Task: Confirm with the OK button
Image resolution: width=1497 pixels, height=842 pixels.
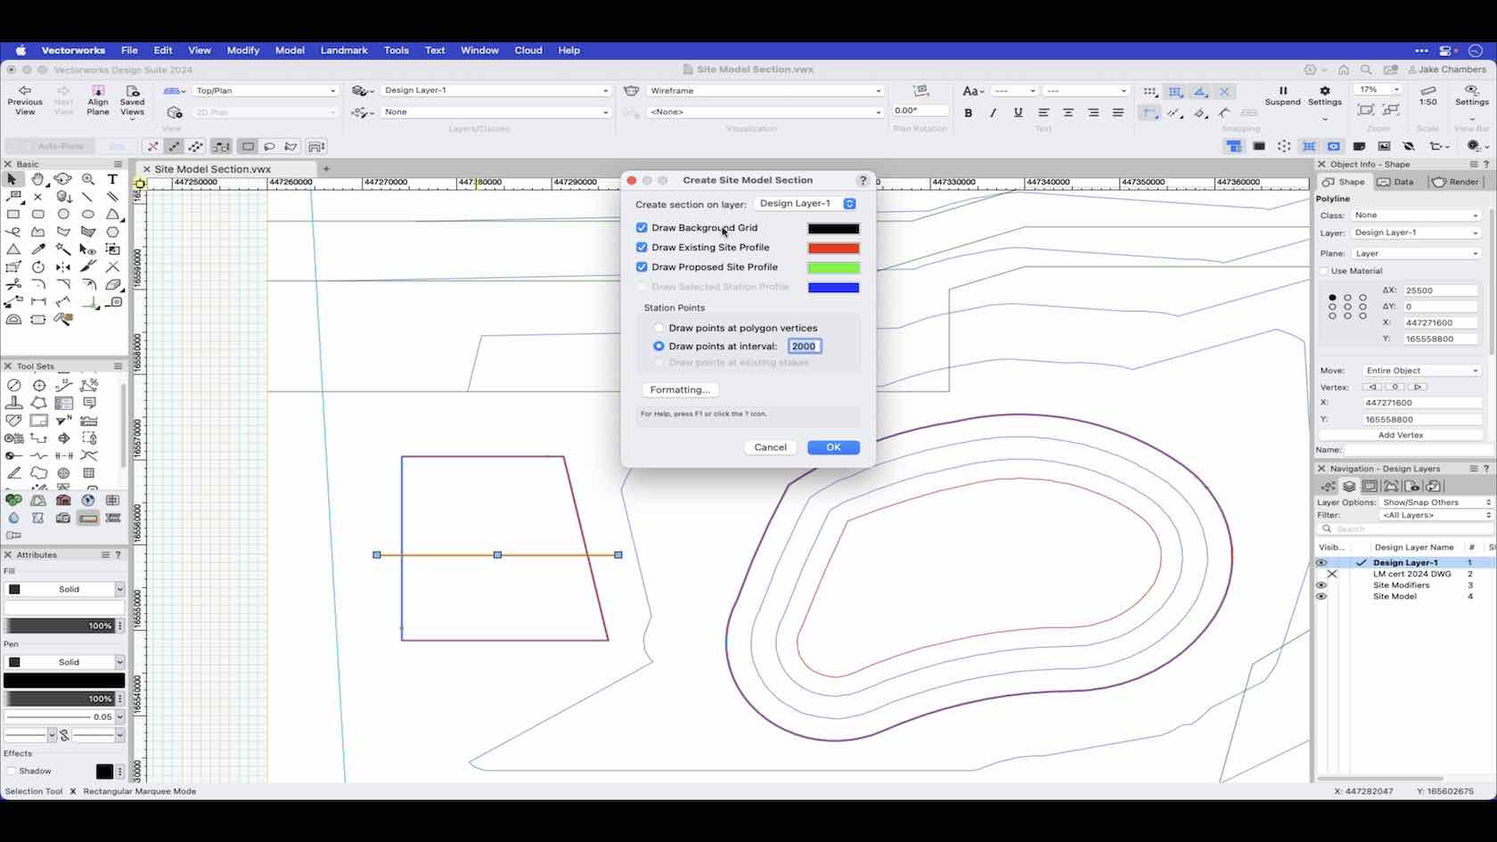Action: [x=832, y=447]
